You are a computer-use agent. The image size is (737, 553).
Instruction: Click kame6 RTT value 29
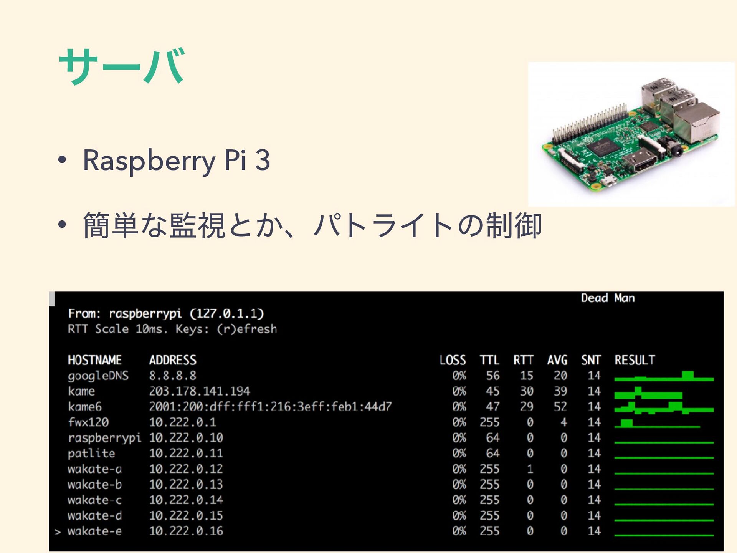click(x=527, y=406)
